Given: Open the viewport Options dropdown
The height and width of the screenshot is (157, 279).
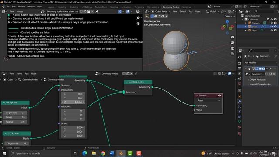Looking at the screenshot, I should click(x=230, y=16).
